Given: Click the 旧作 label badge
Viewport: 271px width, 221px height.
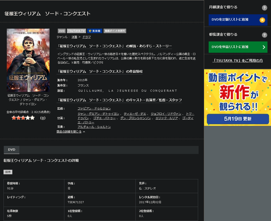Looking at the screenshot, I should pyautogui.click(x=8, y=172).
